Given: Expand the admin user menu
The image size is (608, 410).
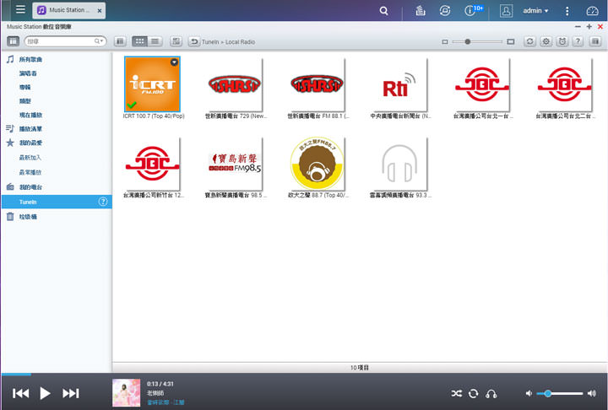Looking at the screenshot, I should coord(535,11).
